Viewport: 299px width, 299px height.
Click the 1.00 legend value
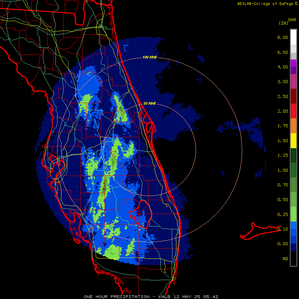283,170
